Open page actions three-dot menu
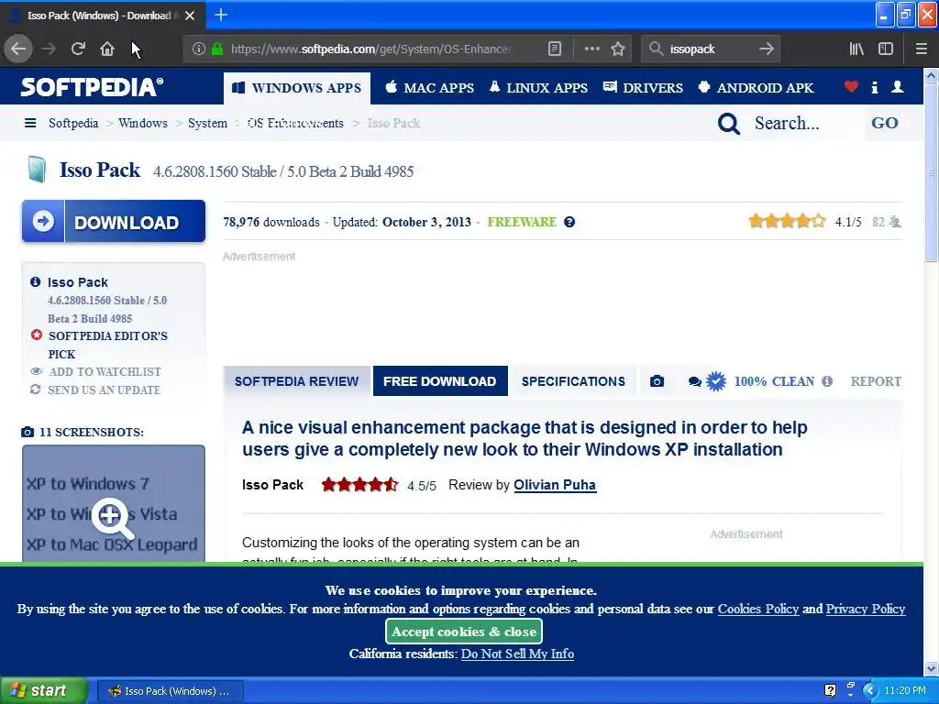 click(591, 49)
